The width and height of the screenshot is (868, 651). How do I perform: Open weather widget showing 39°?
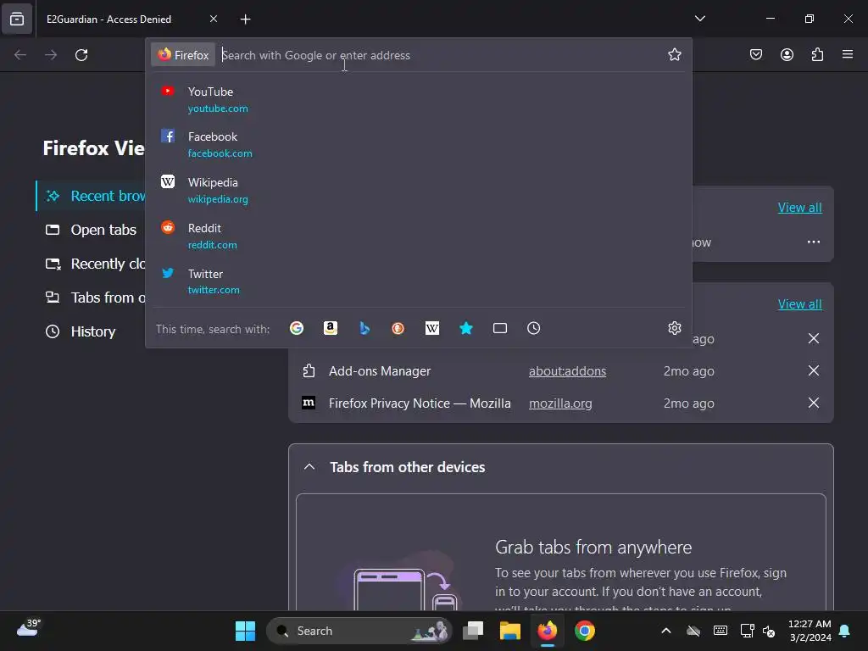click(x=29, y=629)
